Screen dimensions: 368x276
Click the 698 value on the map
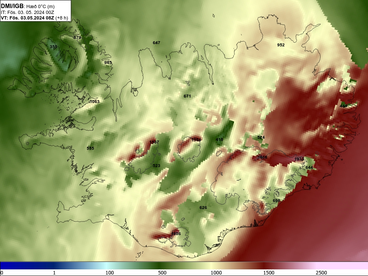pos(276,201)
